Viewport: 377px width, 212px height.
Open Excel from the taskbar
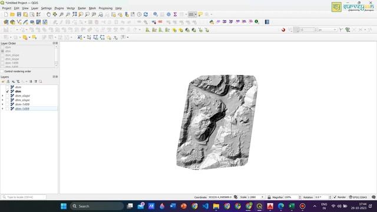pyautogui.click(x=292, y=206)
